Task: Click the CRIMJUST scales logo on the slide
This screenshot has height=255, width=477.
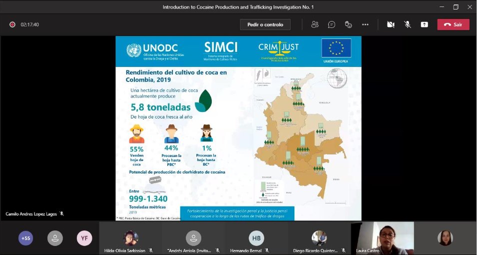Action: click(x=278, y=52)
